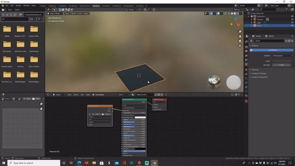Click the Subsurface Color white swatch
Image resolution: width=295 pixels, height=166 pixels.
(x=140, y=118)
